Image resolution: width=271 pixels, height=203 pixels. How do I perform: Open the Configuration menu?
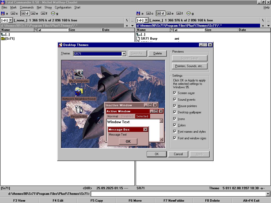(63, 7)
